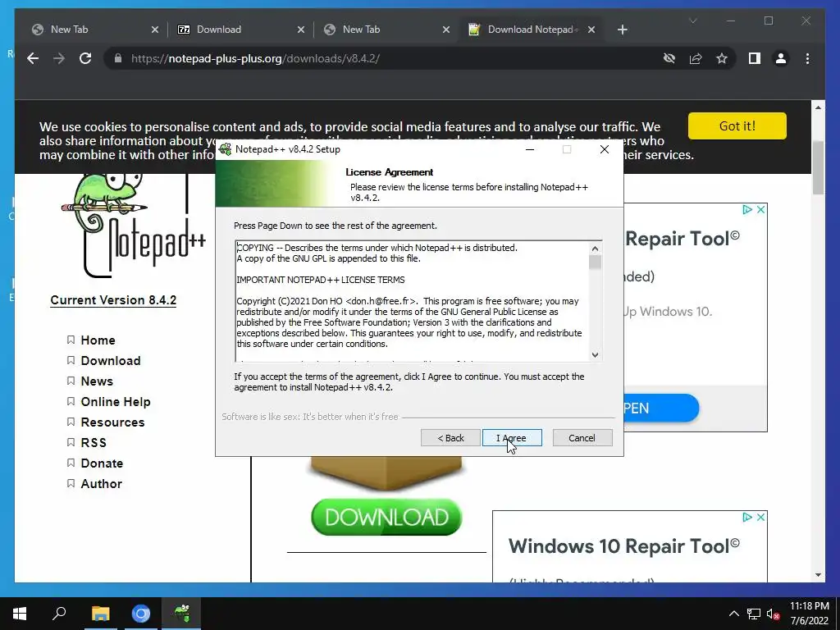Click AdChoices icon on upper ad
Image resolution: width=840 pixels, height=630 pixels.
pos(747,209)
